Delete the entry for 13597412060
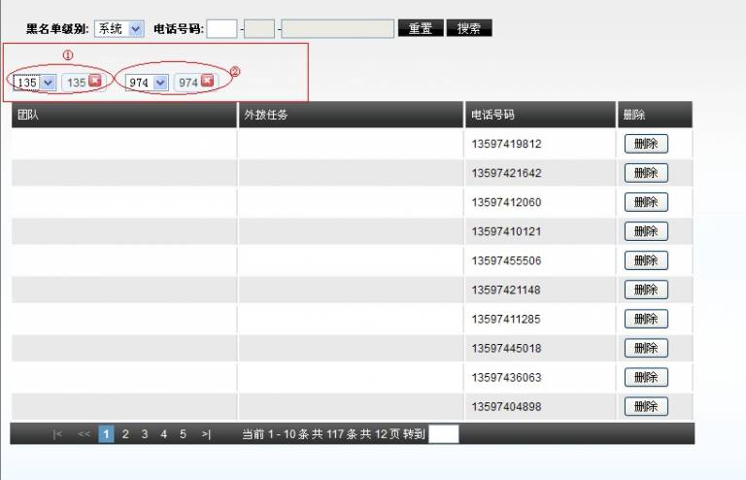 [646, 202]
